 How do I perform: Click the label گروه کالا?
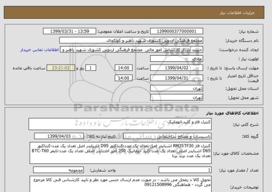click(x=250, y=136)
